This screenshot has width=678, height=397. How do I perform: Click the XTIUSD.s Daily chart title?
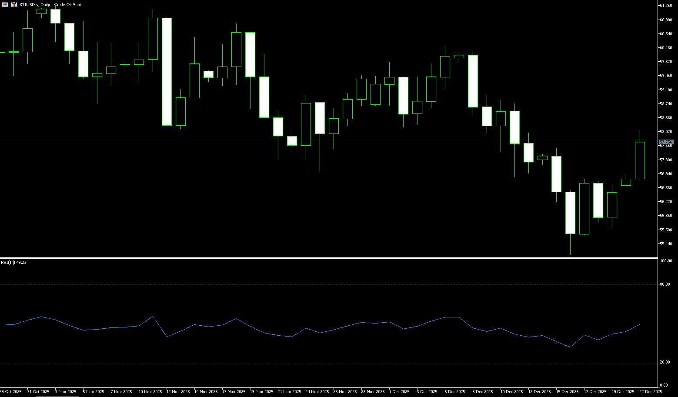pyautogui.click(x=50, y=4)
